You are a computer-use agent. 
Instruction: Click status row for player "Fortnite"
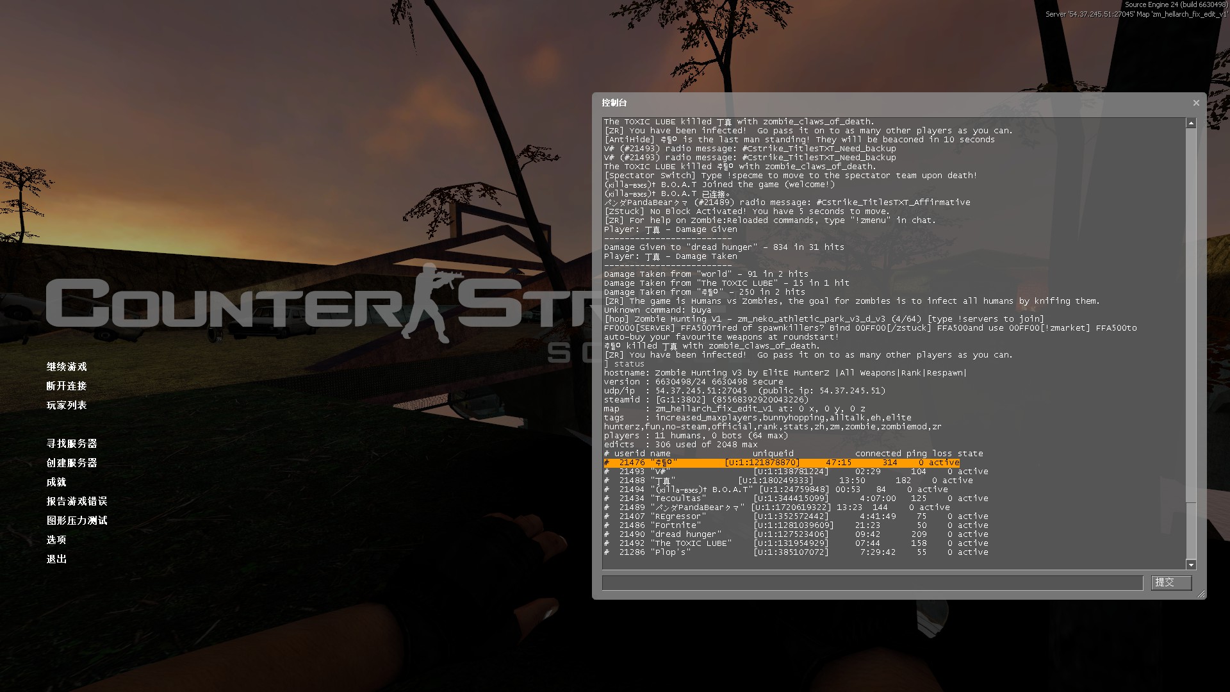796,525
